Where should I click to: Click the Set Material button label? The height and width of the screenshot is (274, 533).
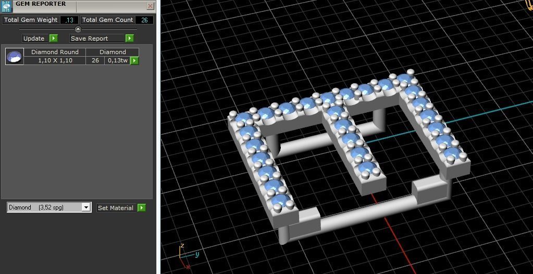click(116, 208)
